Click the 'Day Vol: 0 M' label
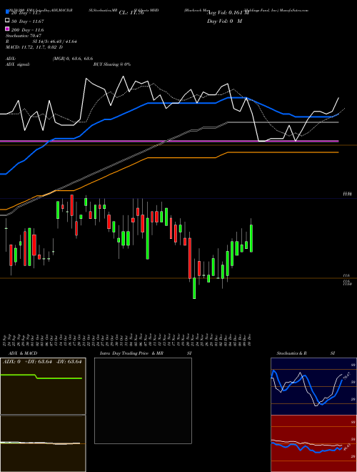This screenshot has width=357, height=472. tap(224, 21)
